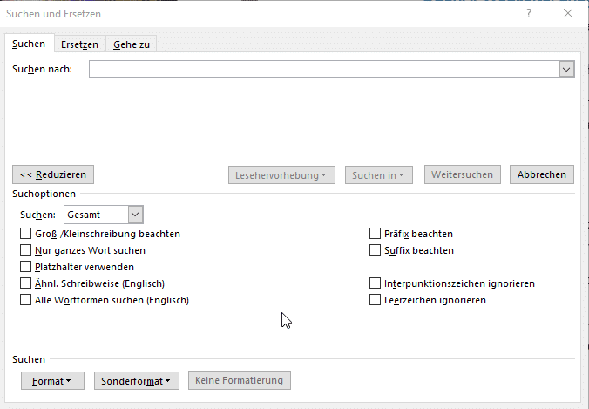
Task: Toggle the Leerzeichen ignorieren checkbox
Action: [376, 300]
